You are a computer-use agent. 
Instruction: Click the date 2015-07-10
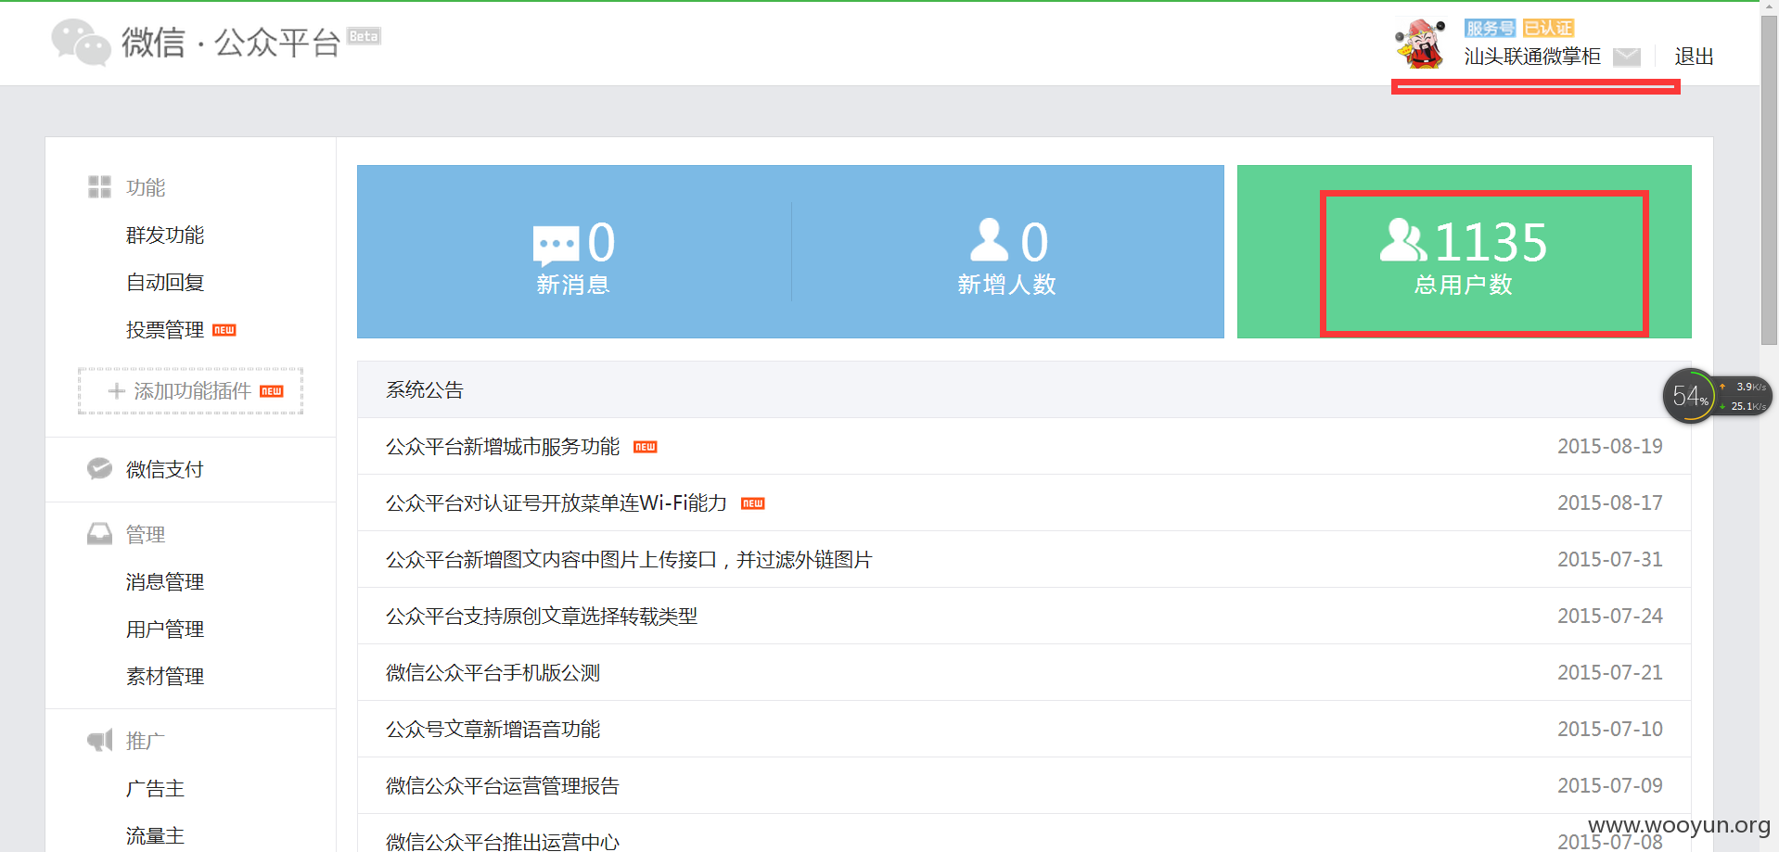coord(1610,730)
